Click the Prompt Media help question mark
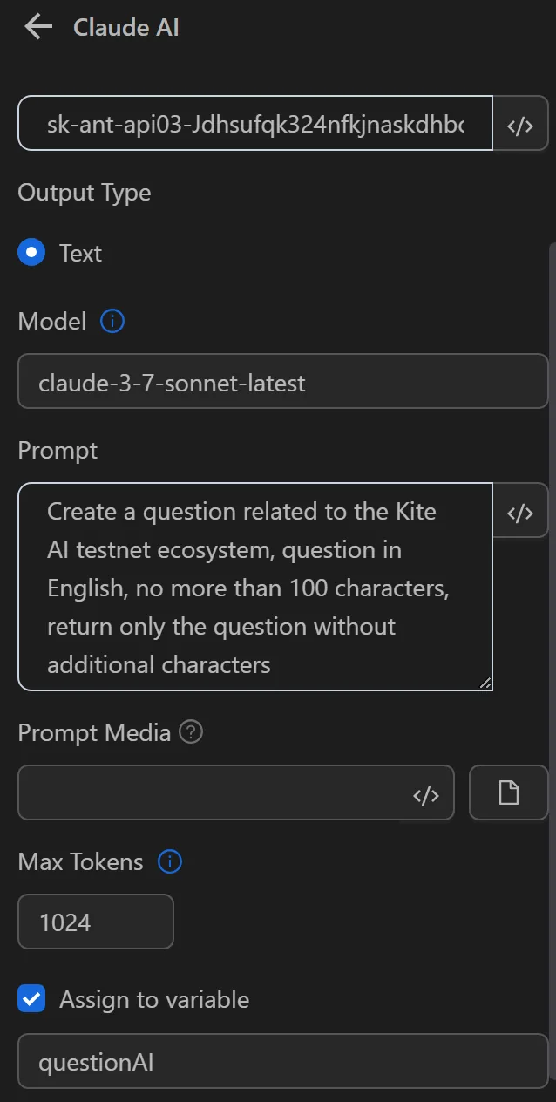This screenshot has height=1102, width=556. (x=191, y=731)
